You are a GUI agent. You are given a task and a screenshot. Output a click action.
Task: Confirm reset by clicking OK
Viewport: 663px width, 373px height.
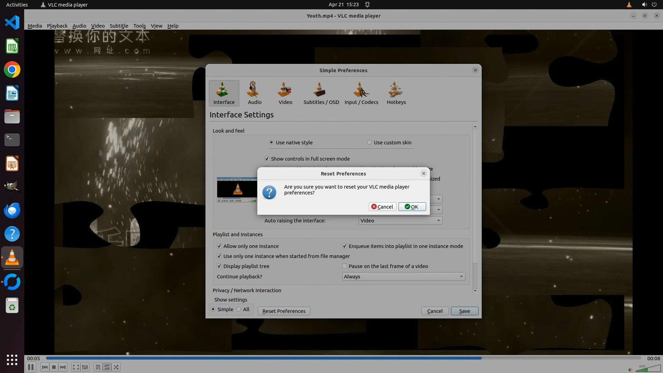(412, 207)
